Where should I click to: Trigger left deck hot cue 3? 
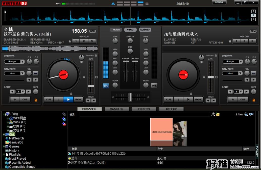92,41
